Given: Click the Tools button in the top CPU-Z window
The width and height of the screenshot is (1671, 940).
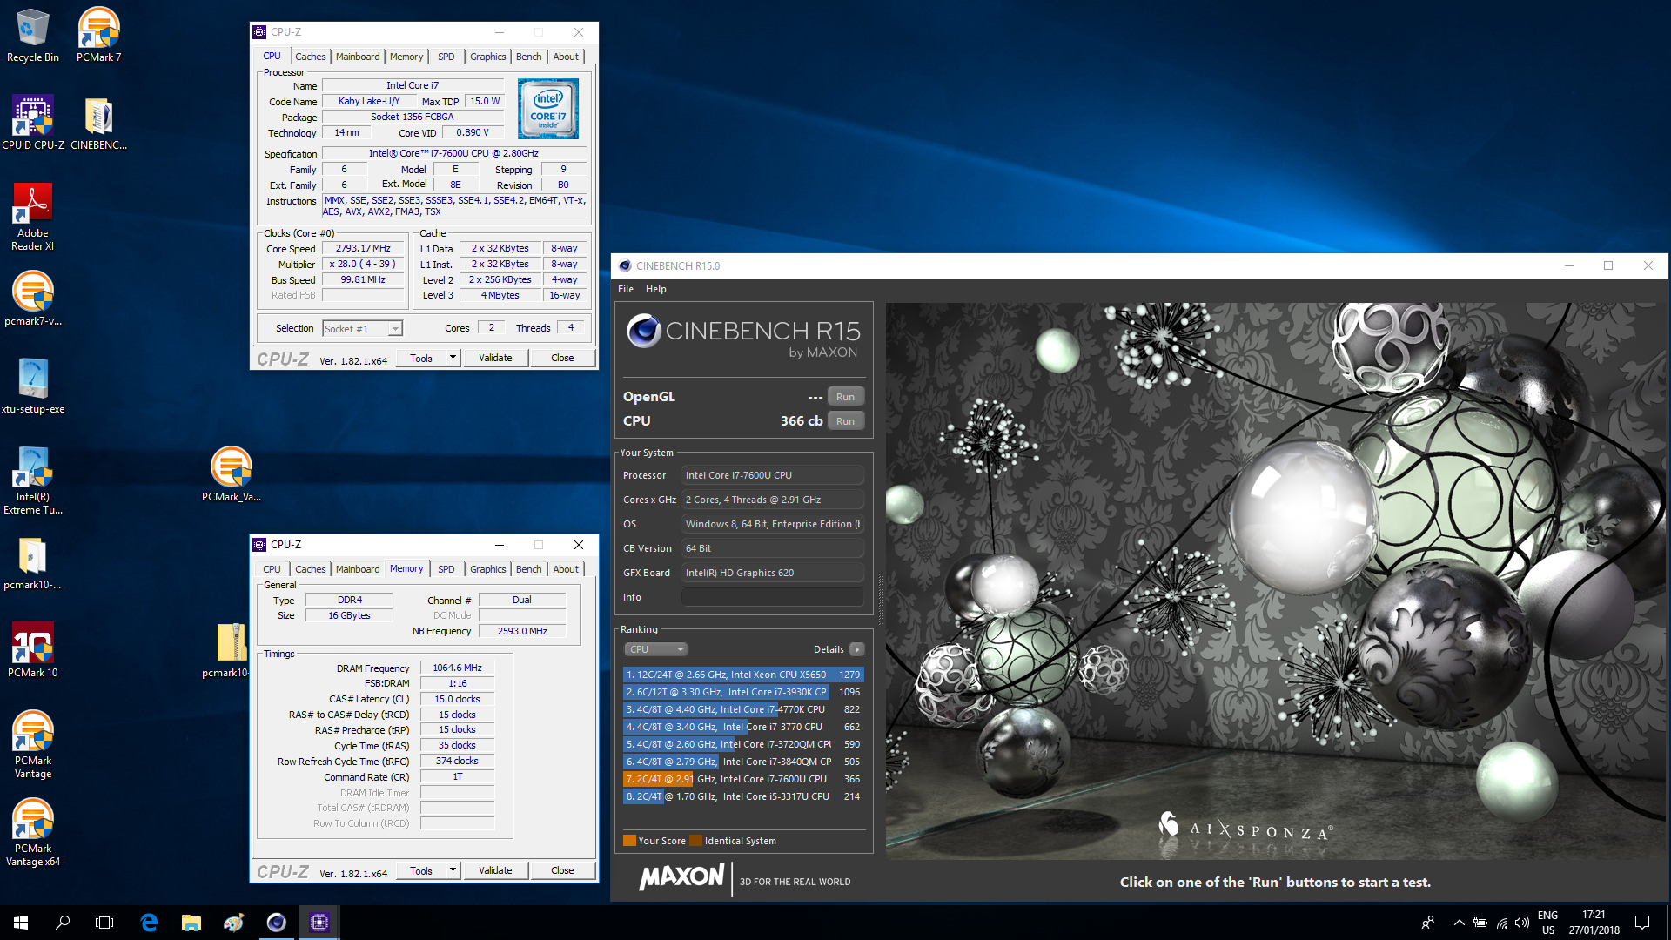Looking at the screenshot, I should (x=421, y=358).
